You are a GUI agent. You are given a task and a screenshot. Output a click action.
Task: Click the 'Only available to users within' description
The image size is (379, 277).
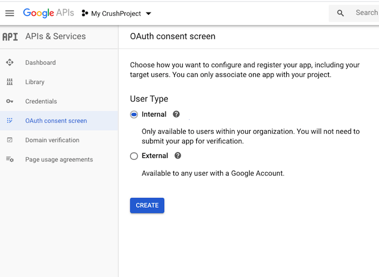(251, 136)
